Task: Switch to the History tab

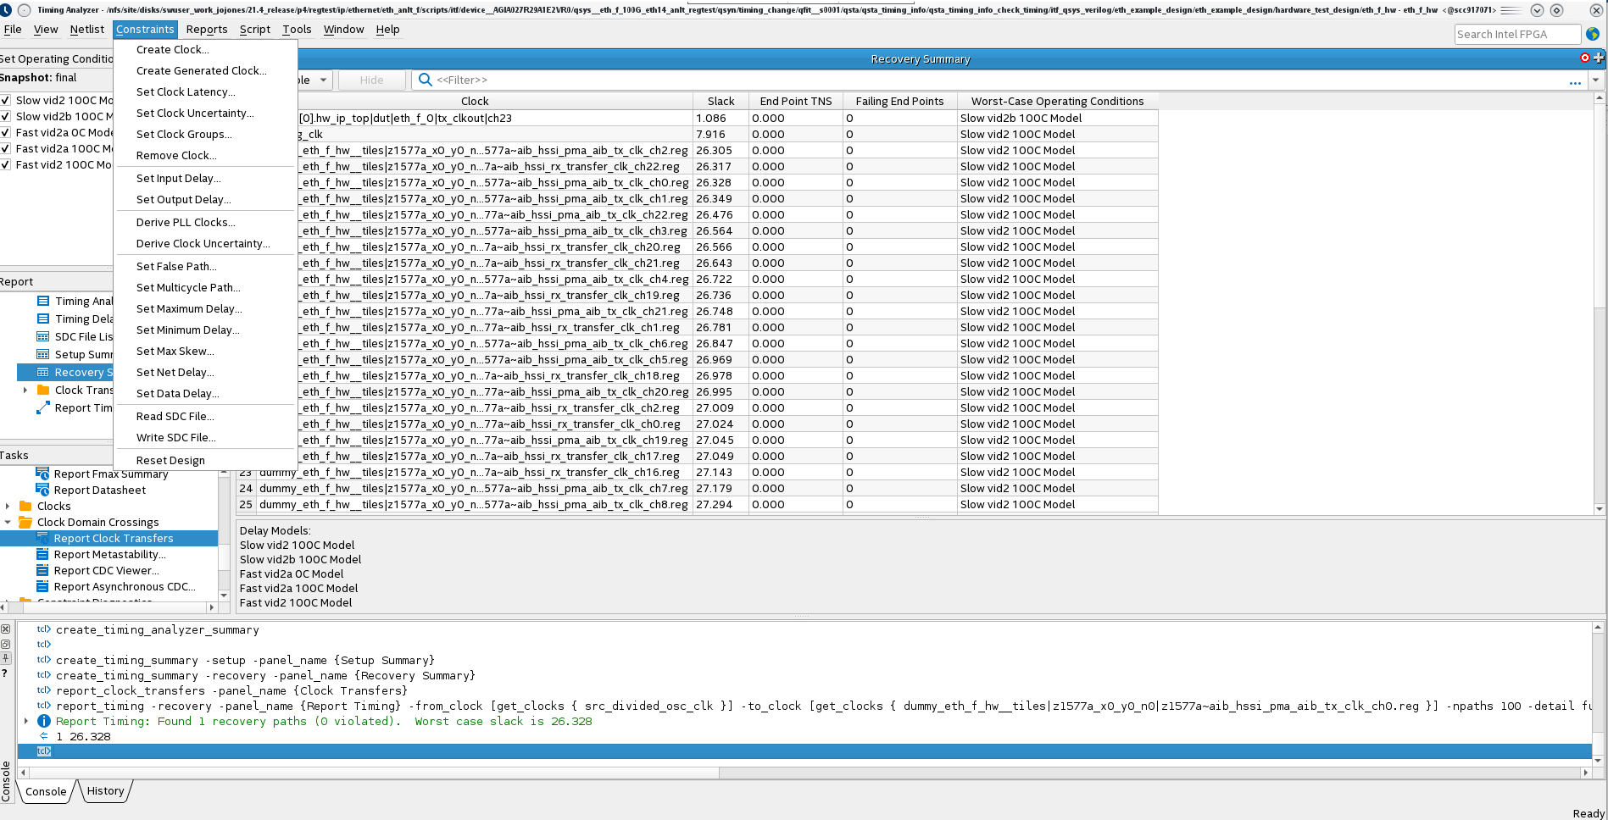Action: (105, 791)
